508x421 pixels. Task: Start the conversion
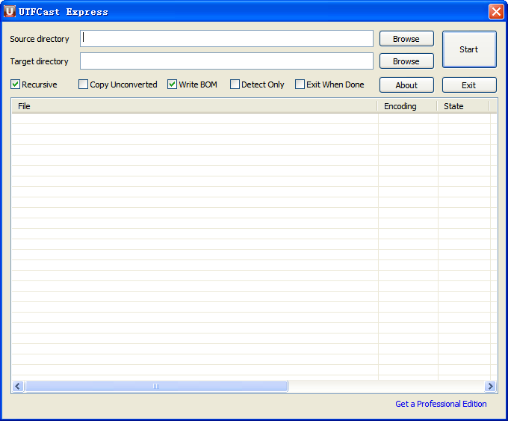click(x=469, y=49)
